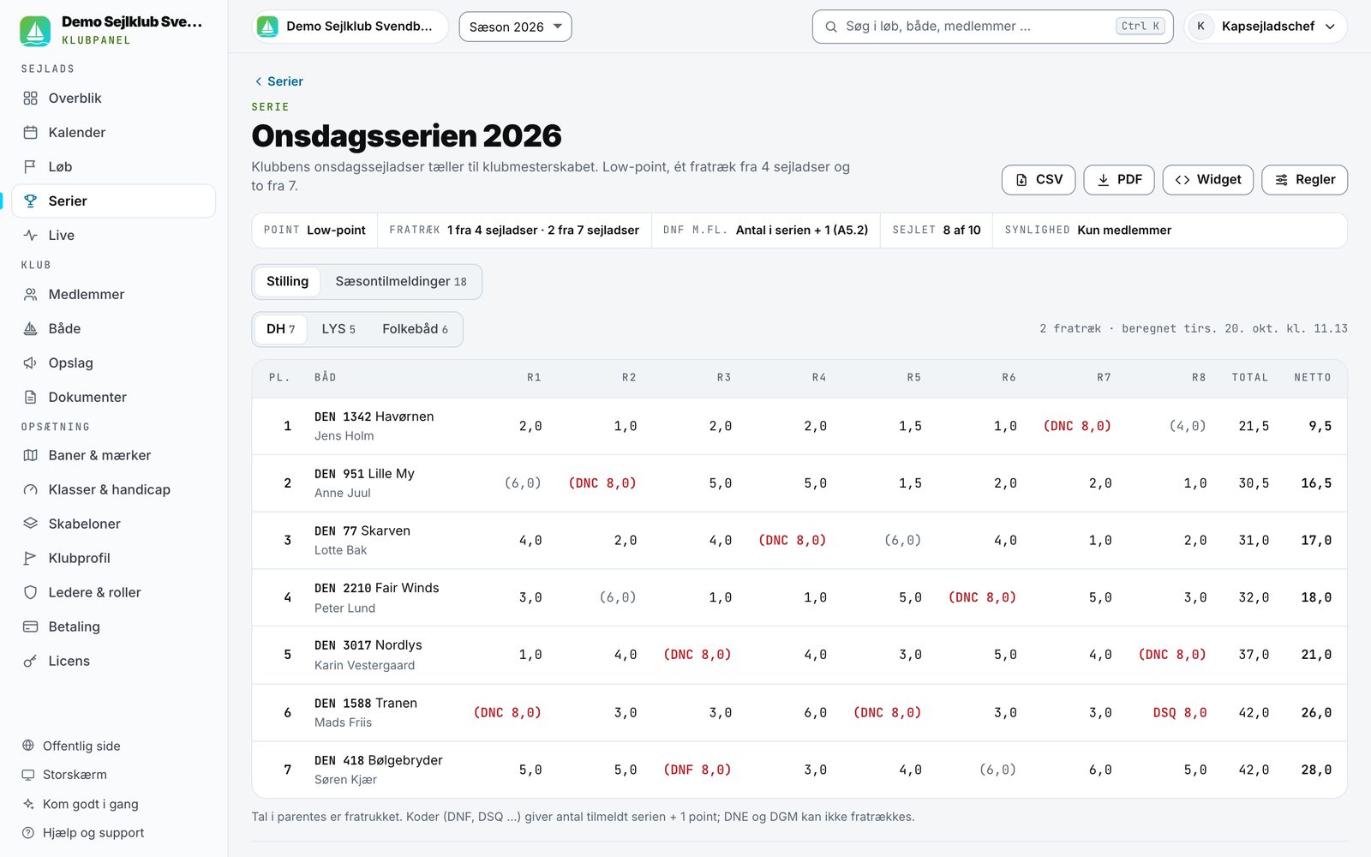
Task: Click the Offentlig side globe icon
Action: [x=28, y=746]
